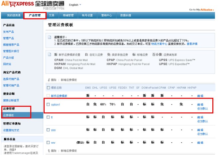Image resolution: width=221 pixels, height=155 pixels.
Task: Open the 产品管理 tab
Action: tap(35, 15)
